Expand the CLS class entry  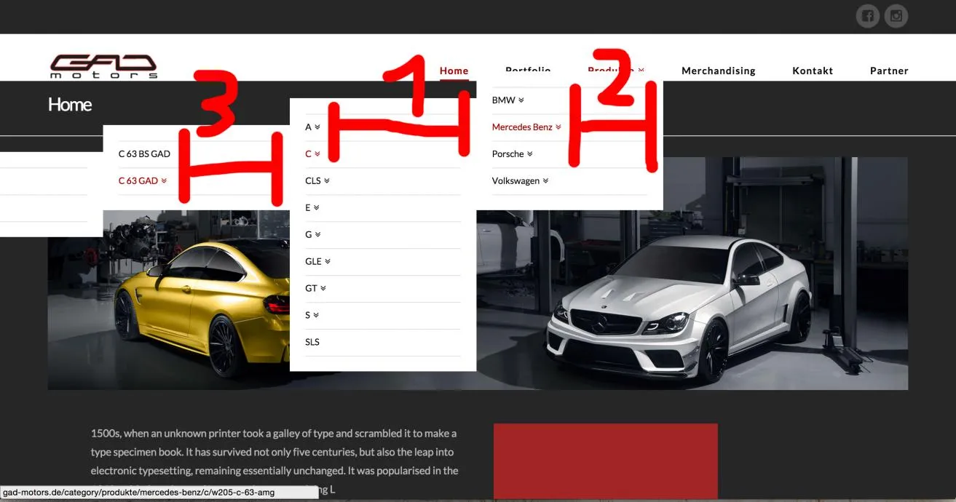(x=317, y=181)
